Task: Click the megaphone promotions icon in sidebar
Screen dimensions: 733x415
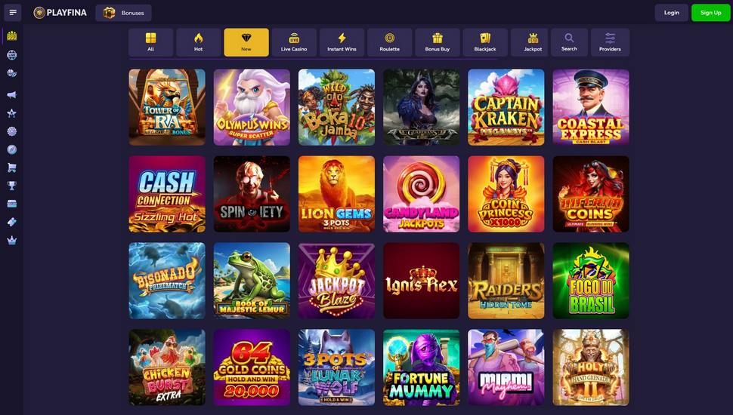Action: (11, 95)
